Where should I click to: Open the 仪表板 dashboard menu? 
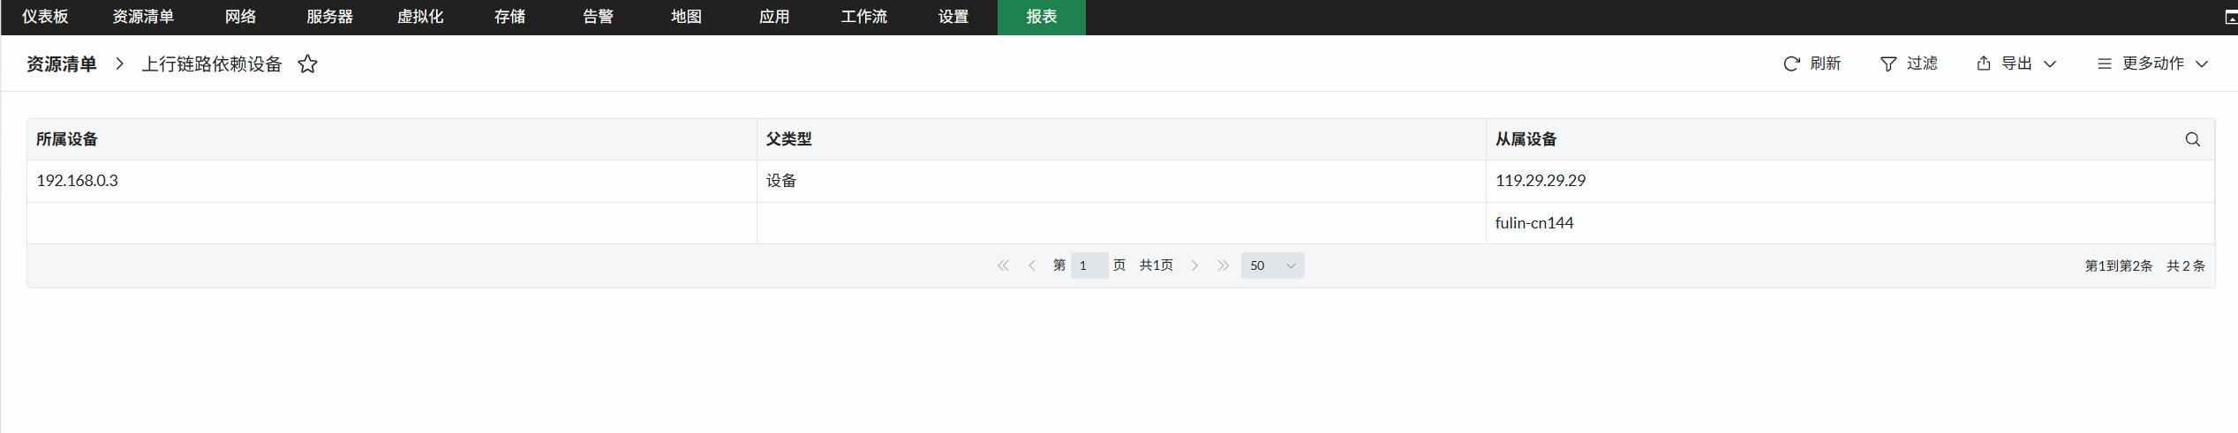(45, 17)
